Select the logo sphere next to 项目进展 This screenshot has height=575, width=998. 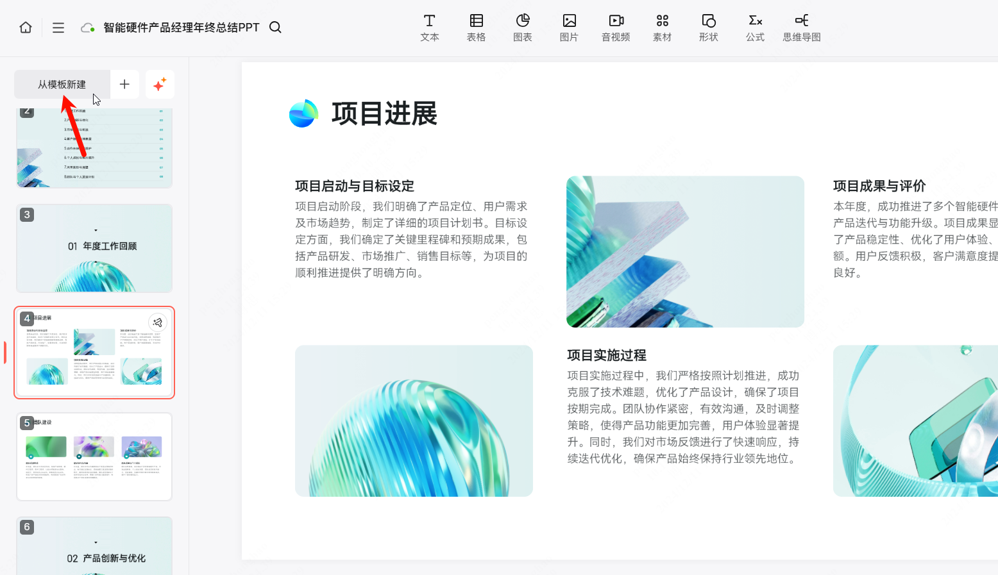tap(303, 113)
